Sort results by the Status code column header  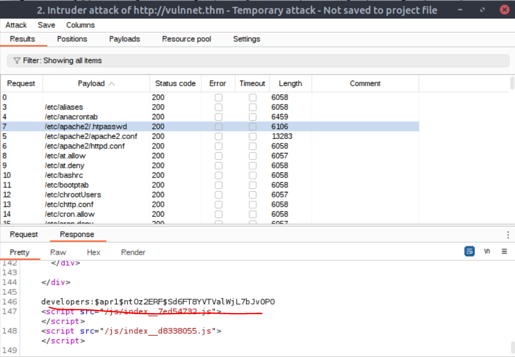click(x=175, y=84)
